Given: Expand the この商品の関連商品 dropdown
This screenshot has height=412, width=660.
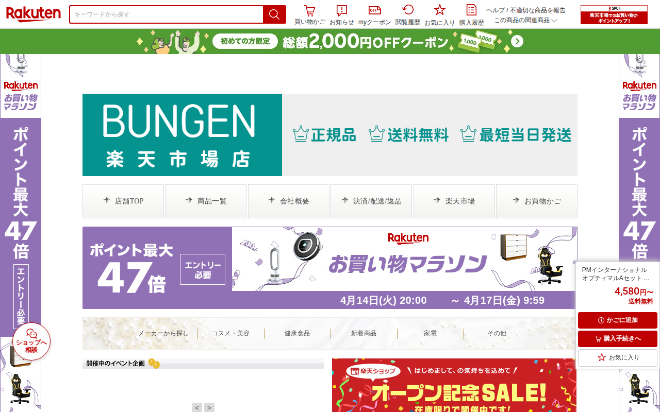Looking at the screenshot, I should click(526, 20).
